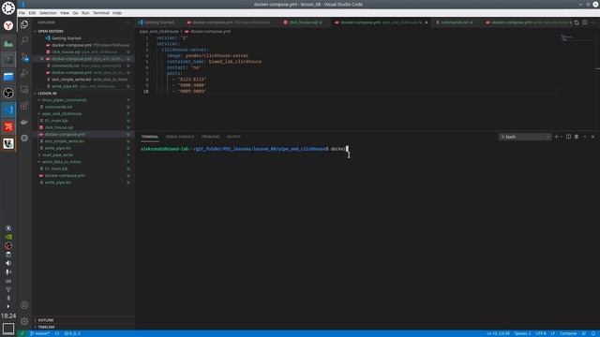Kill the terminal with trash icon

pyautogui.click(x=577, y=137)
